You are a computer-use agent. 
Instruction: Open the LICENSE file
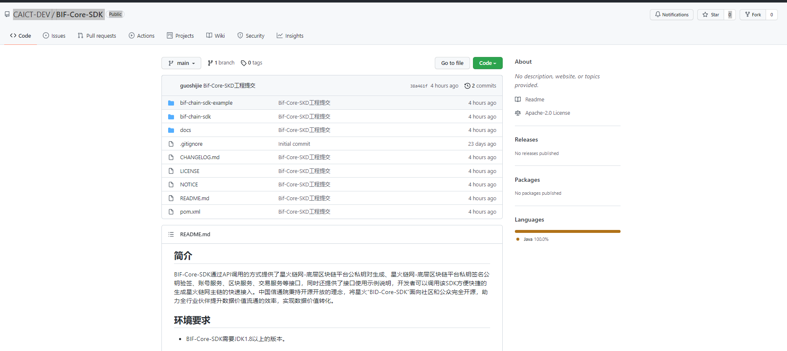pos(190,171)
